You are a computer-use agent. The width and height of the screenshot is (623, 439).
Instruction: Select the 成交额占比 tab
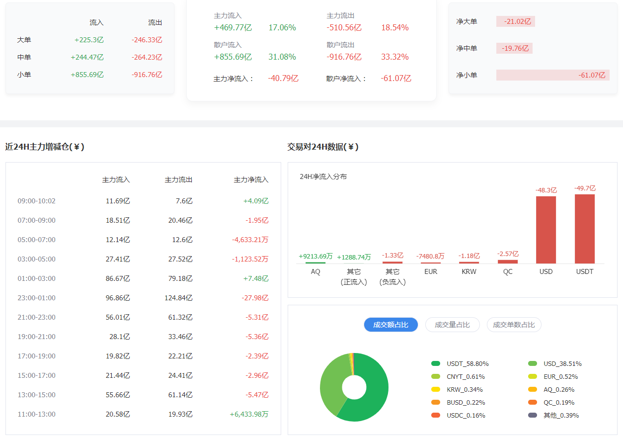[390, 325]
